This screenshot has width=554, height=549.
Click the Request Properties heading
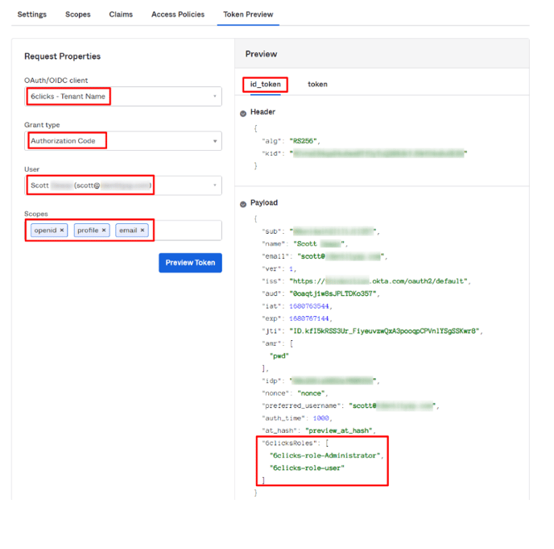(x=63, y=56)
